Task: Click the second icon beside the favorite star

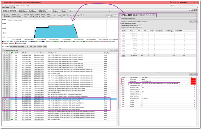Action: (192, 10)
